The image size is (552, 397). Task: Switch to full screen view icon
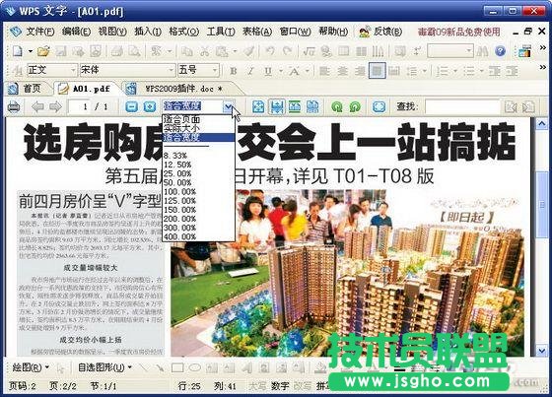pyautogui.click(x=379, y=106)
